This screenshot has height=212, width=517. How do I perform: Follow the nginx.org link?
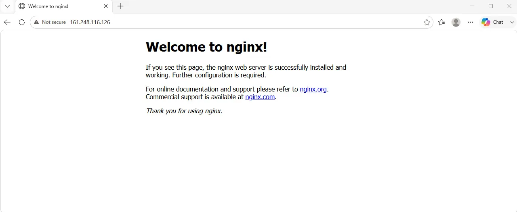[313, 89]
